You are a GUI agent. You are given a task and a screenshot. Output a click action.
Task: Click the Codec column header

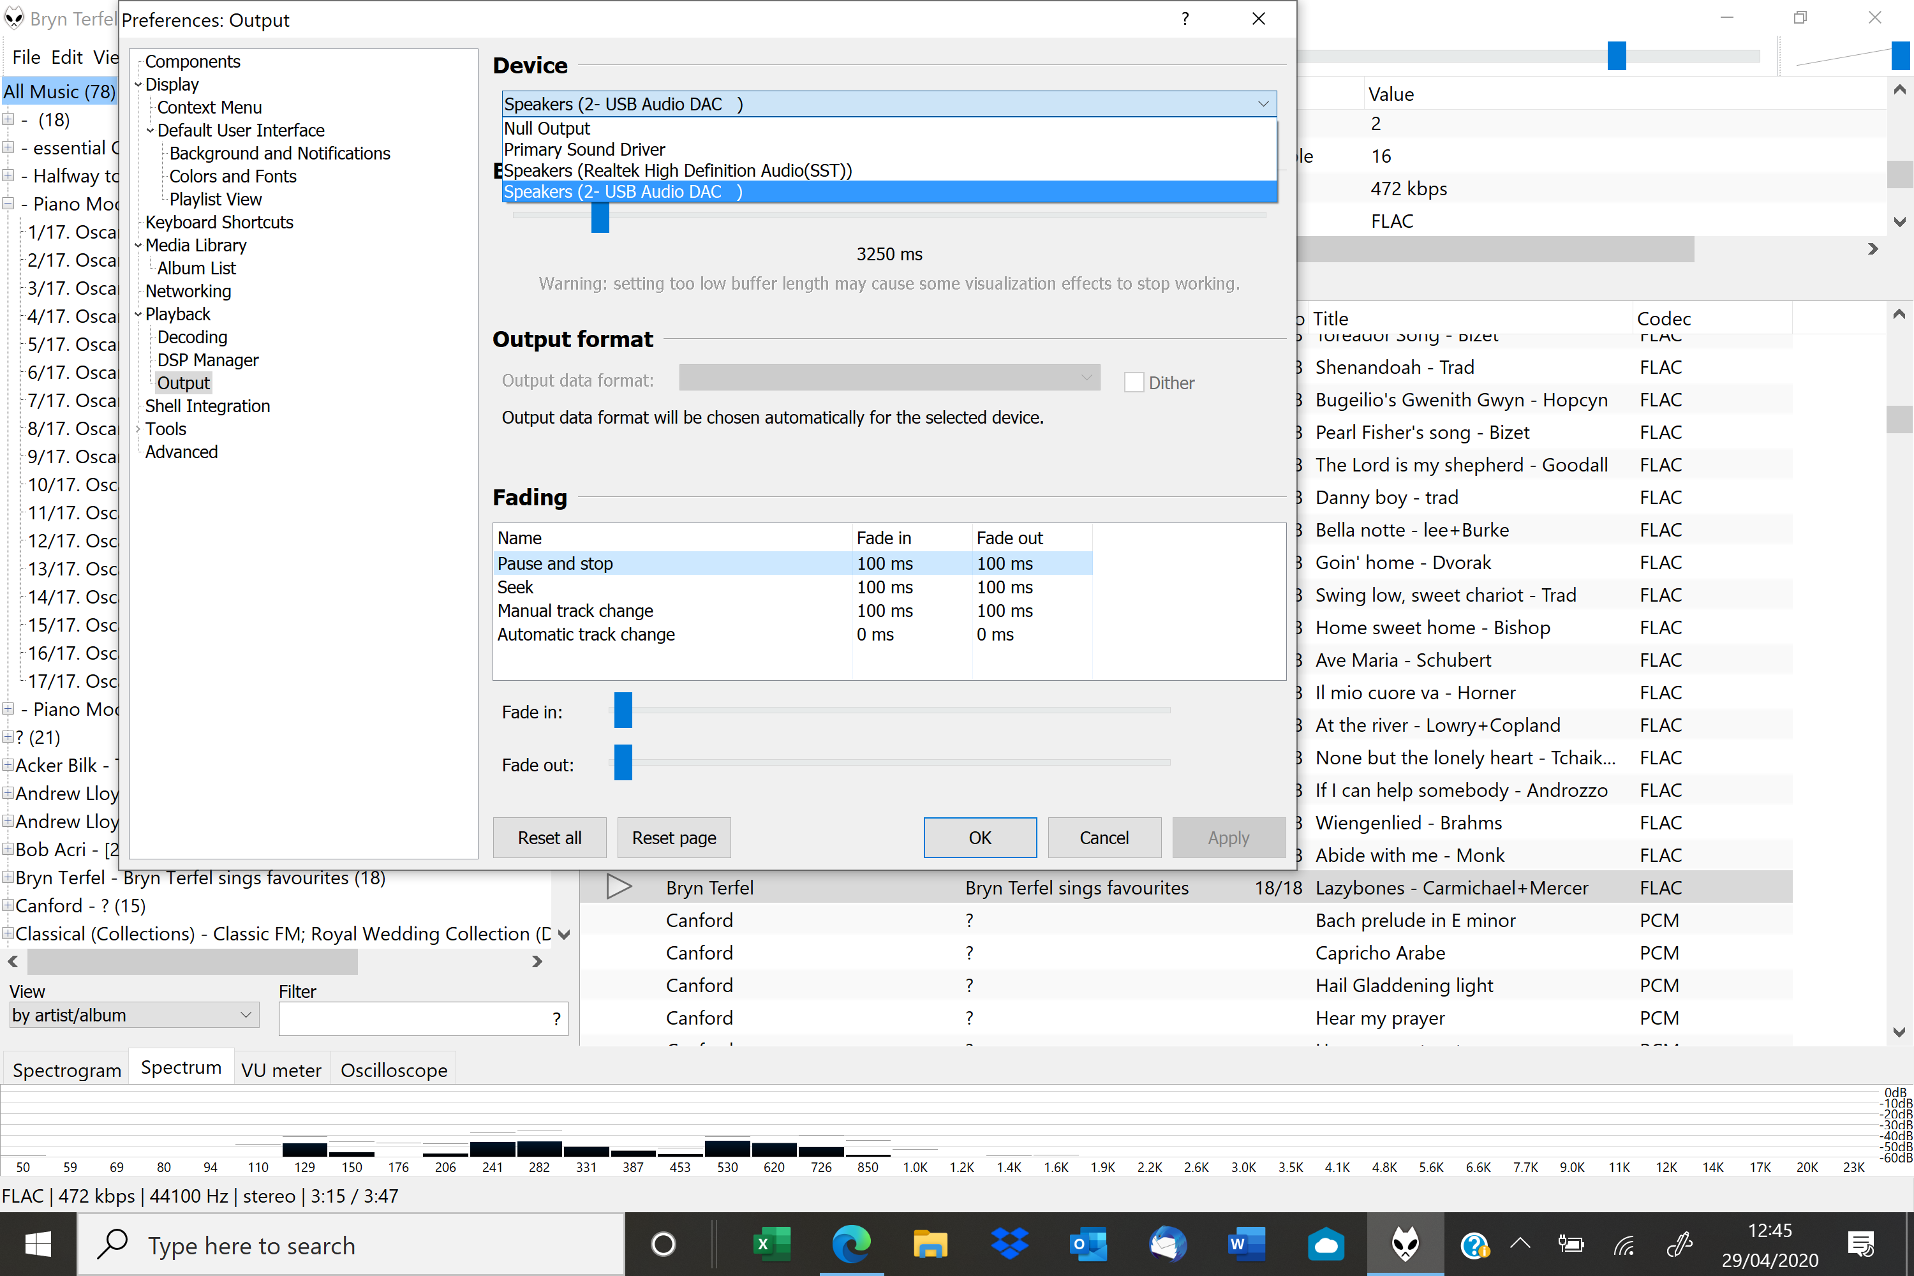(x=1711, y=318)
